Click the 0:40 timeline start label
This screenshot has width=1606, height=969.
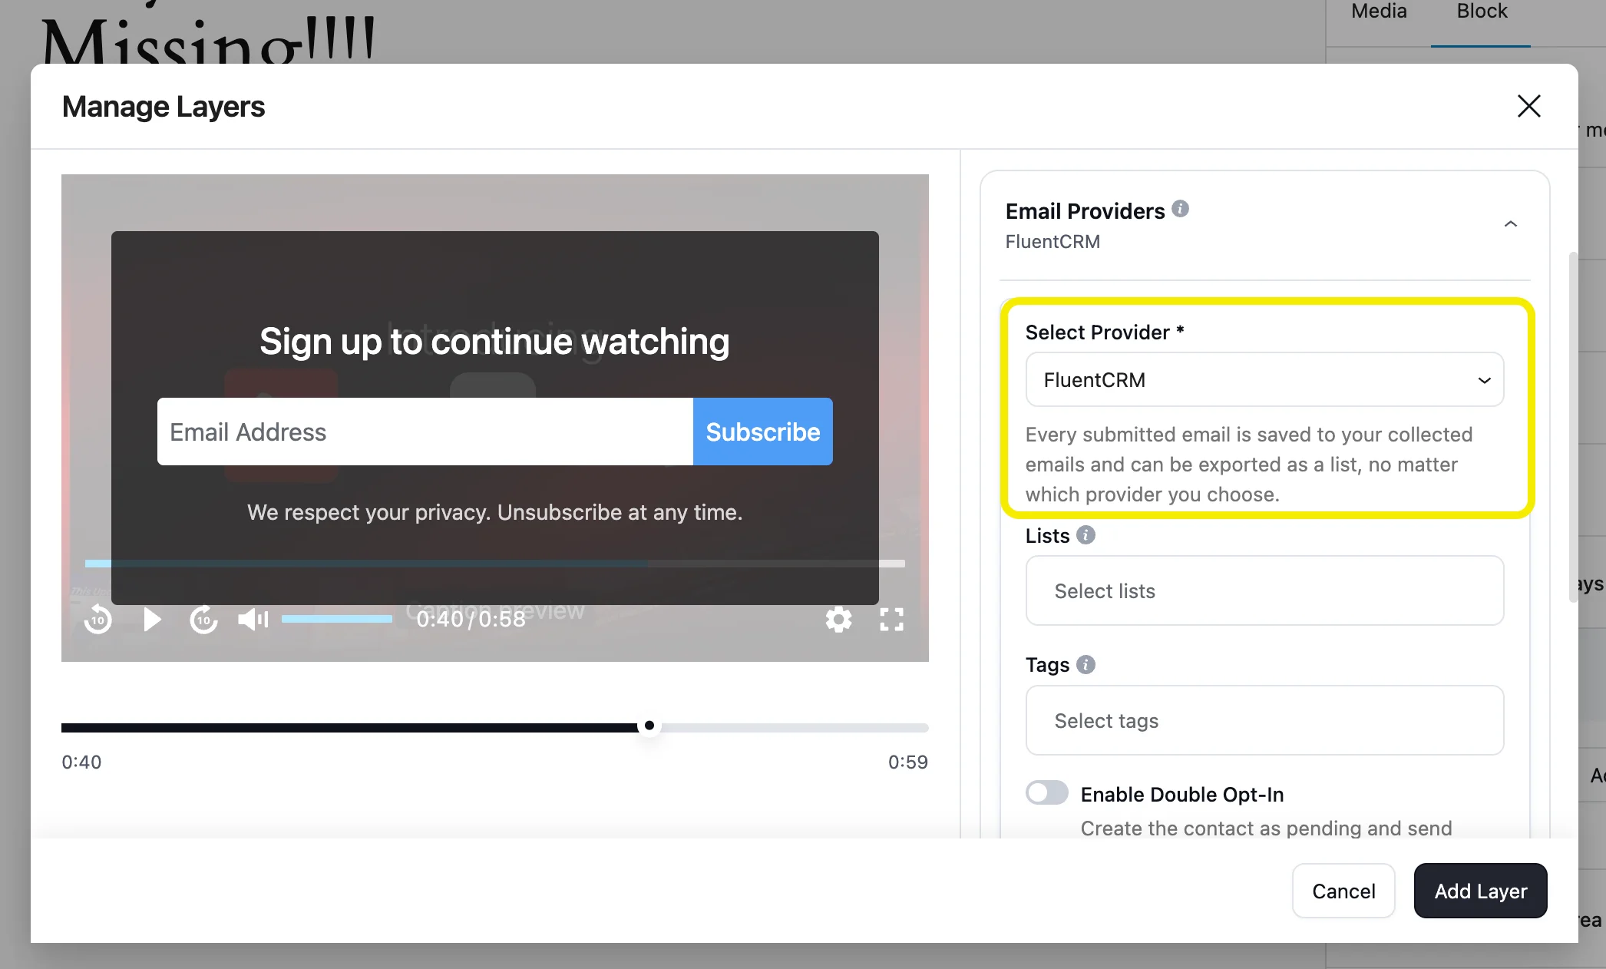[81, 762]
